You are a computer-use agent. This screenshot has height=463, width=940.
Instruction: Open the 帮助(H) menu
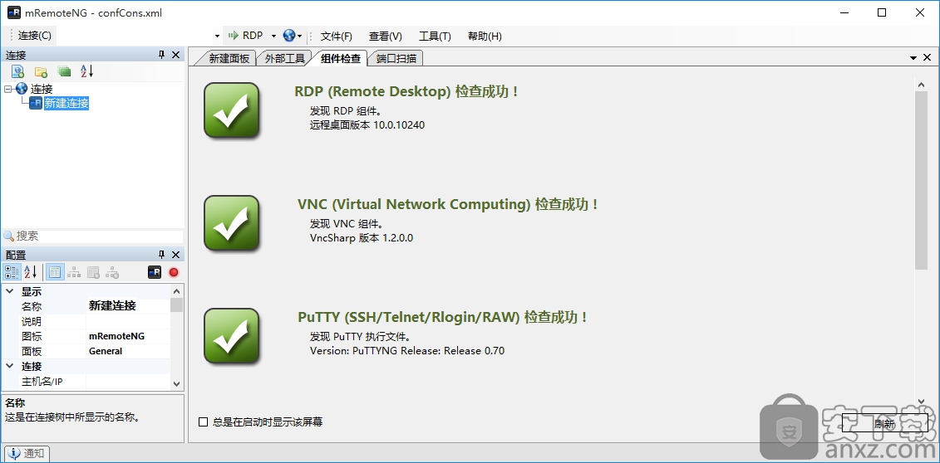(485, 36)
